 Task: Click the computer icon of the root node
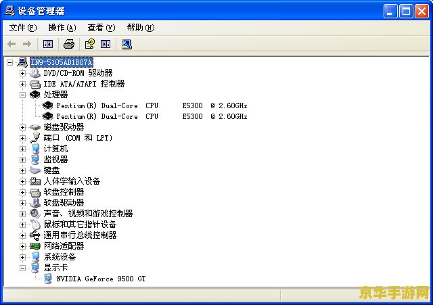[22, 62]
